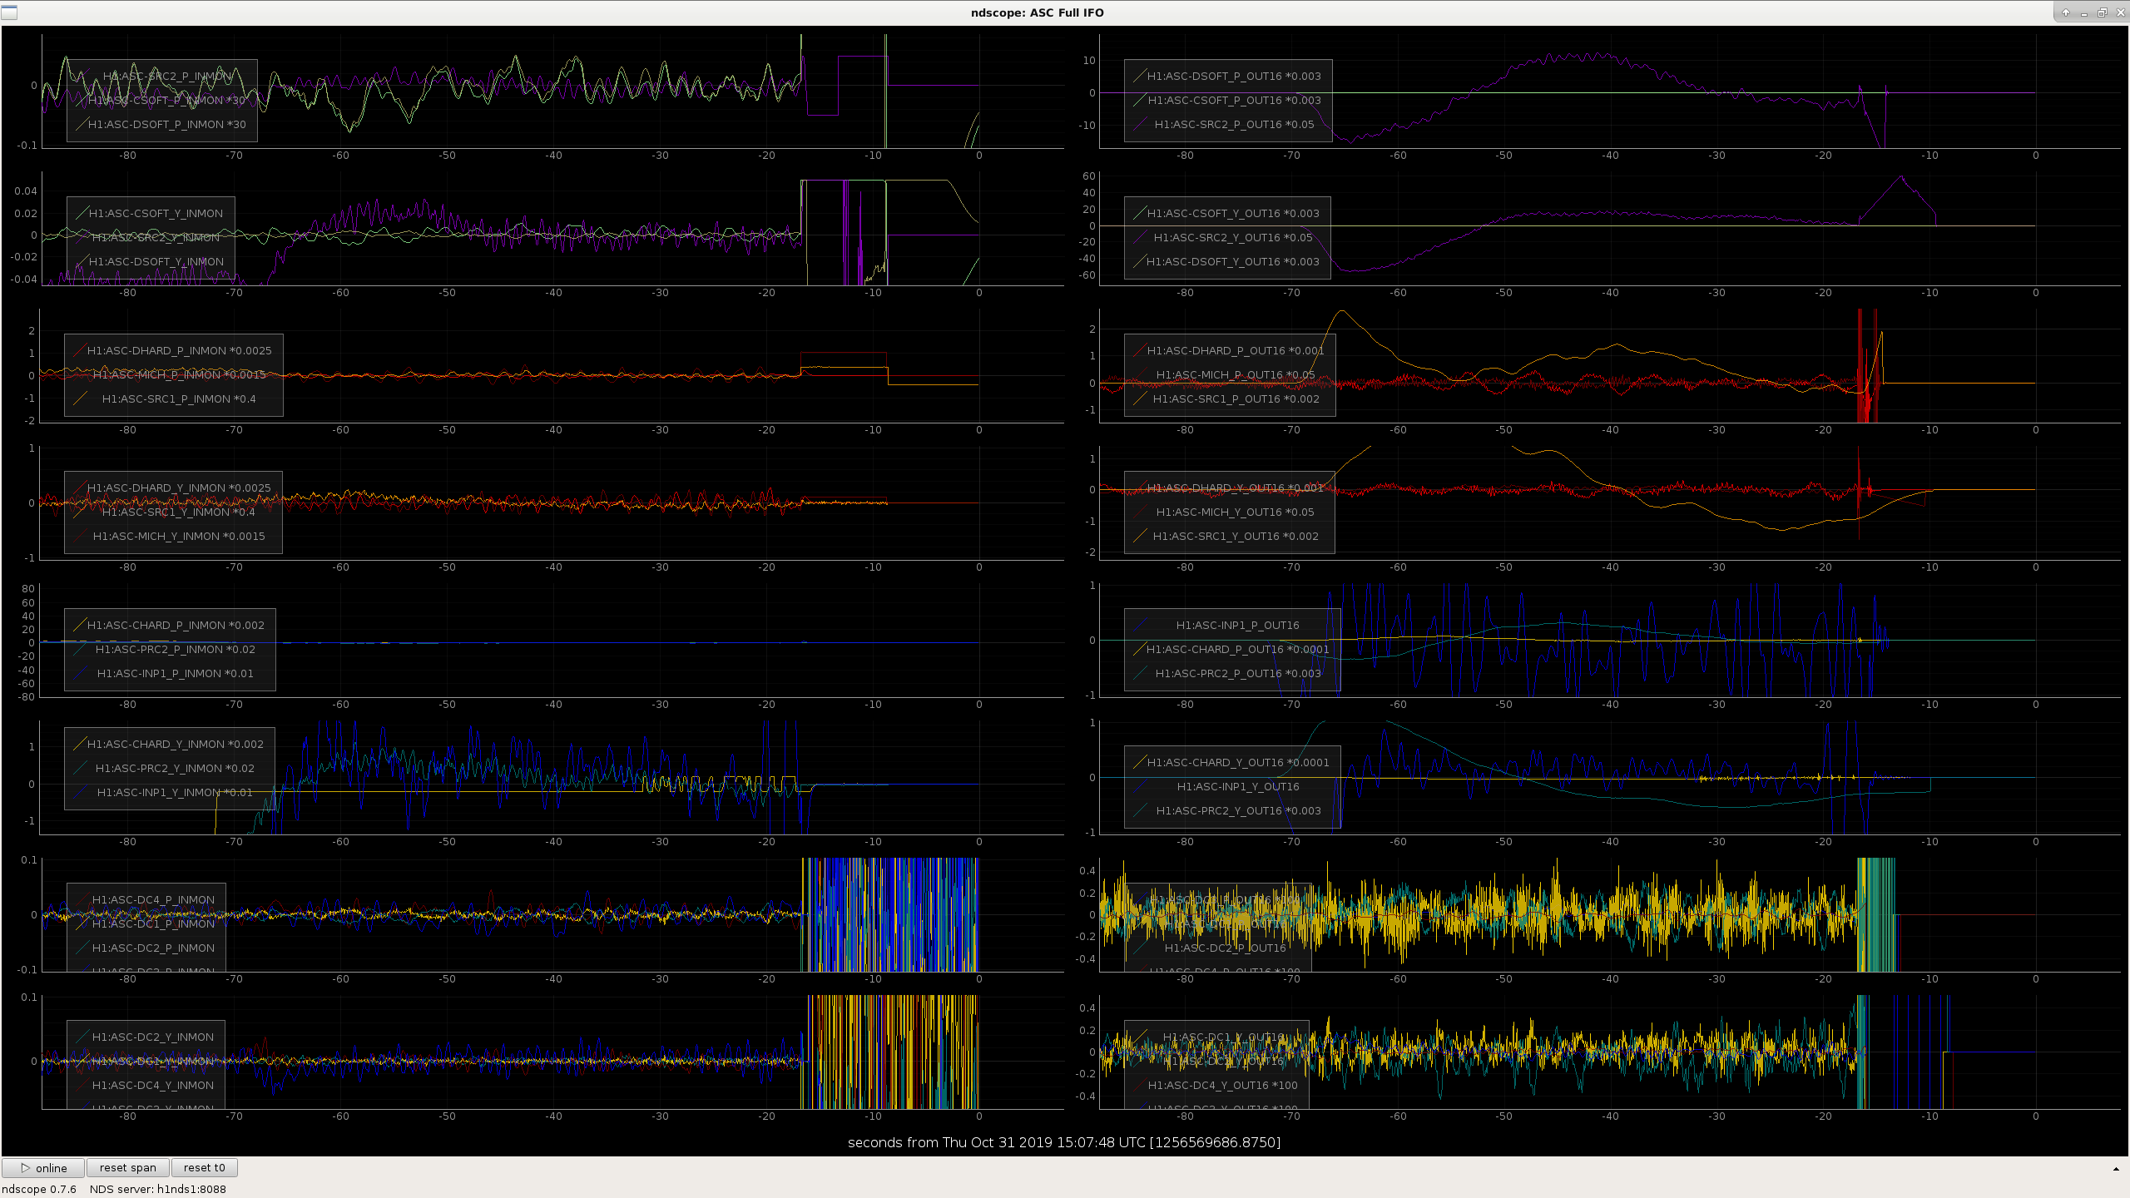Click the small arrow in the status bar corner
This screenshot has width=2130, height=1198.
click(x=2116, y=1169)
